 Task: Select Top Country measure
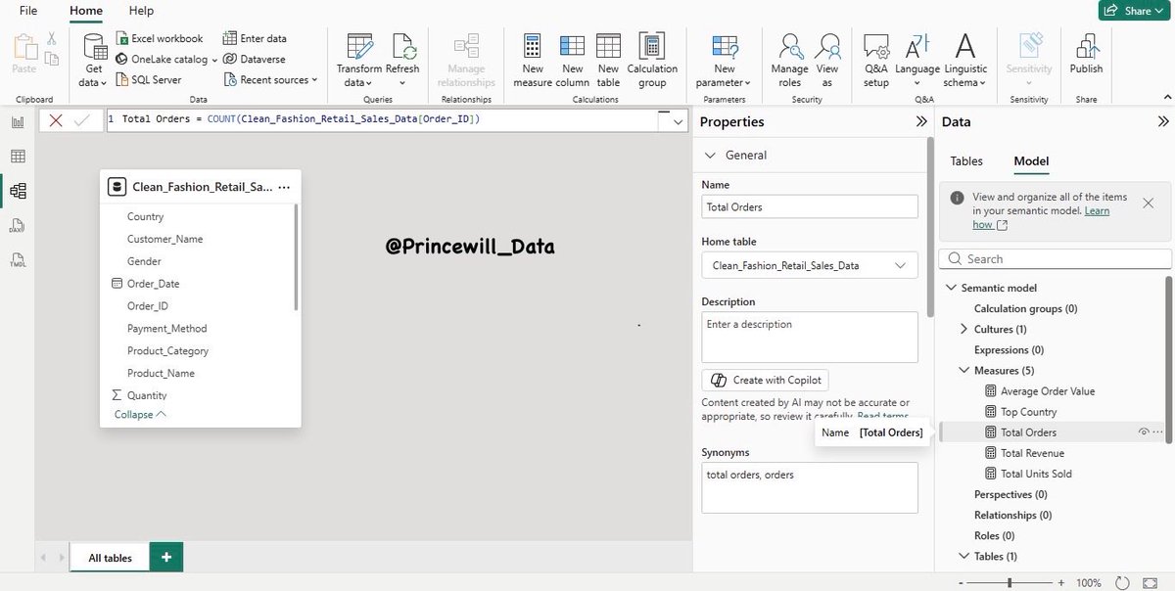(x=1028, y=412)
